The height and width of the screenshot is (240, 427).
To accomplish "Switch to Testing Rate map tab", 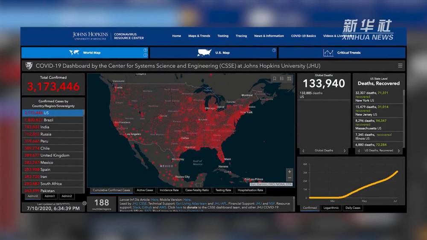I will [x=223, y=190].
